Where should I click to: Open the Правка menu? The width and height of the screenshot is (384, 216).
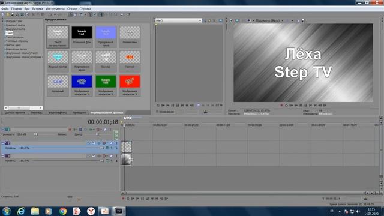[16, 9]
